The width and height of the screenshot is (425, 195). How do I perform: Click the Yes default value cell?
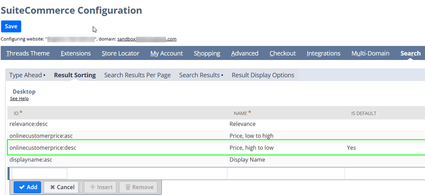tap(385, 148)
